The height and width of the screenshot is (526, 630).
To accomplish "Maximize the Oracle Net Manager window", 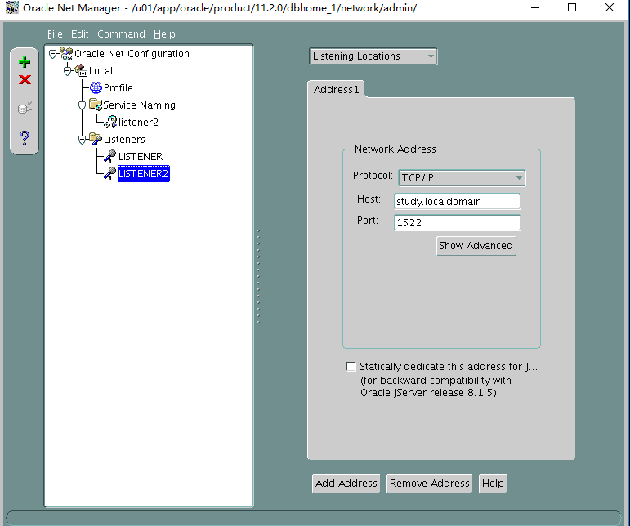I will point(572,7).
